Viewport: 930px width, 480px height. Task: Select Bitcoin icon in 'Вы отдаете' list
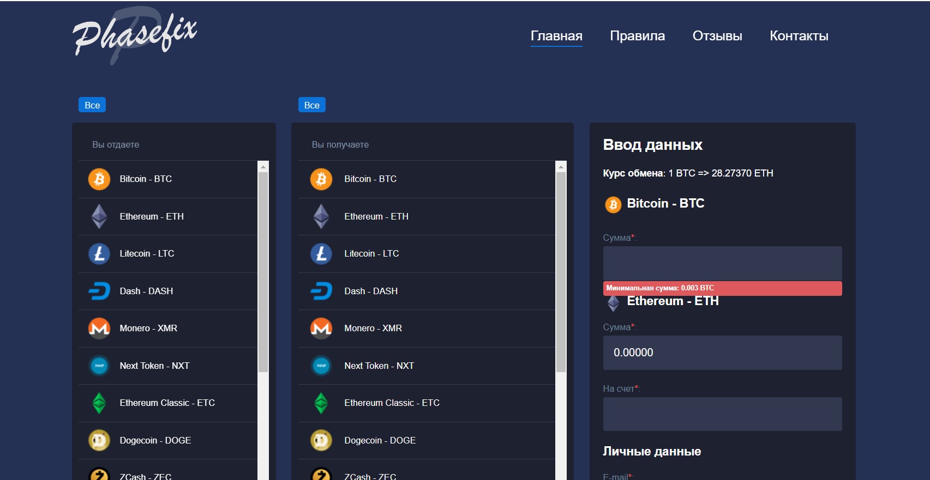tap(99, 179)
